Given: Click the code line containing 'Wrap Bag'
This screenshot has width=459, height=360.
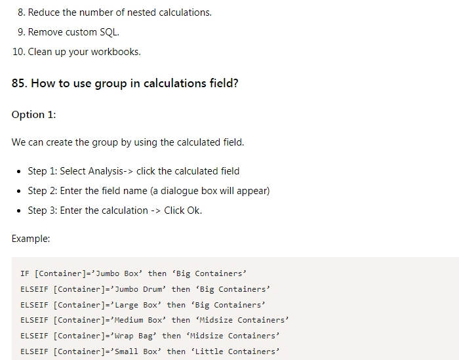Looking at the screenshot, I should point(150,336).
